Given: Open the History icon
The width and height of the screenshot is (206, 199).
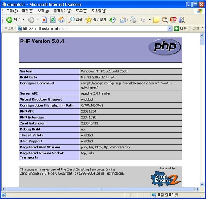Looking at the screenshot, I should (112, 20).
